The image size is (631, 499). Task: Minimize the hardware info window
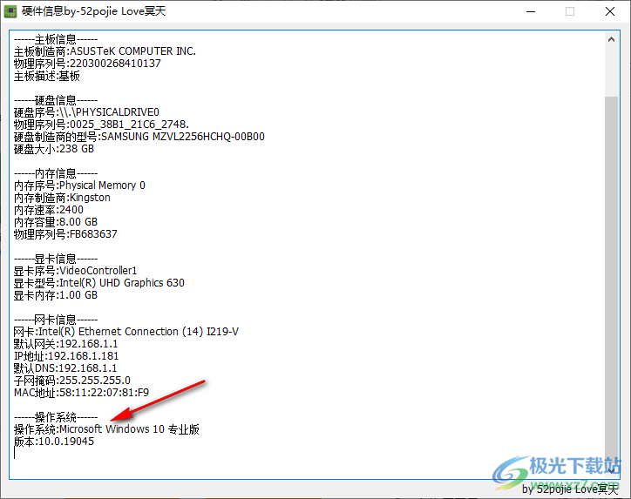point(531,12)
